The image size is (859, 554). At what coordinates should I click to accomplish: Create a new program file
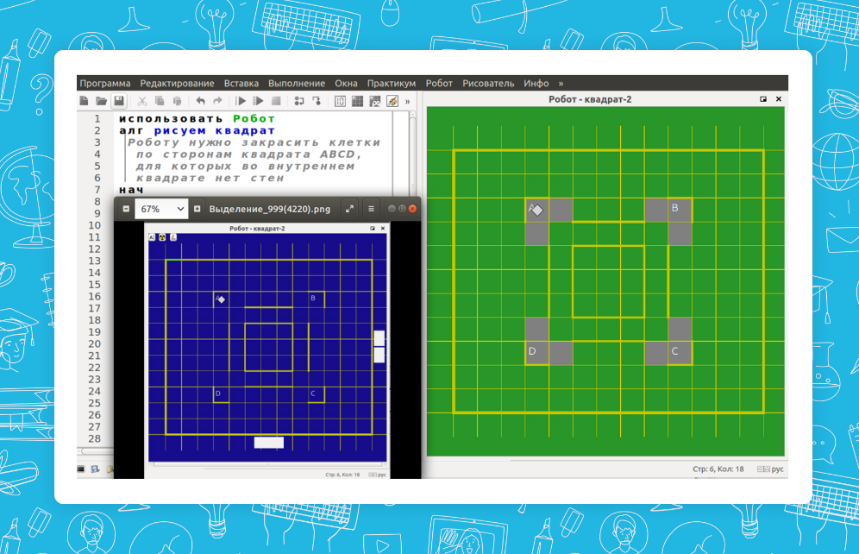pyautogui.click(x=85, y=101)
